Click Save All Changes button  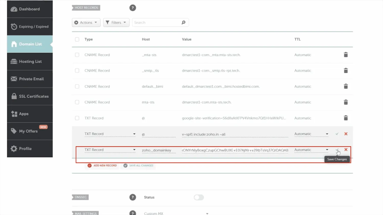pos(138,165)
